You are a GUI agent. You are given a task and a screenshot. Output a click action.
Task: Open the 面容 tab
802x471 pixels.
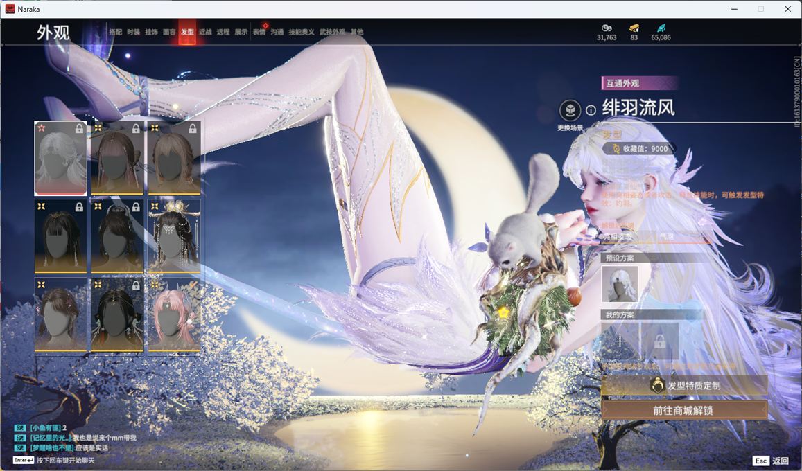tap(169, 32)
